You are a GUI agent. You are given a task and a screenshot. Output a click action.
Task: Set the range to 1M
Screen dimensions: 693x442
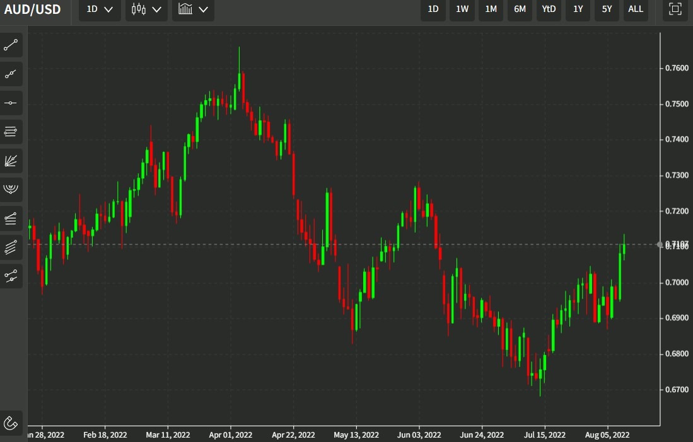[x=491, y=9]
